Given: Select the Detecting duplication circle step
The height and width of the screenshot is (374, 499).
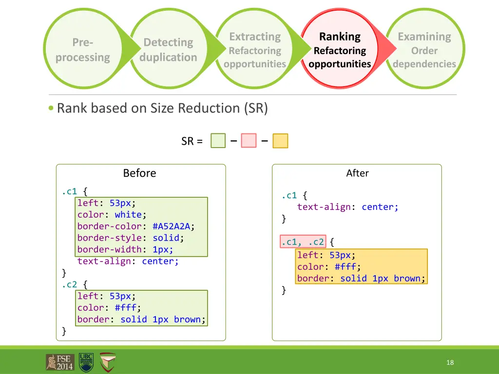Looking at the screenshot, I should (168, 49).
